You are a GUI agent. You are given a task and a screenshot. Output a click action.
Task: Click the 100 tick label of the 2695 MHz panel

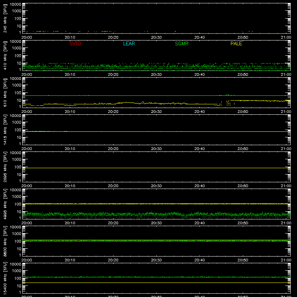(x=18, y=167)
